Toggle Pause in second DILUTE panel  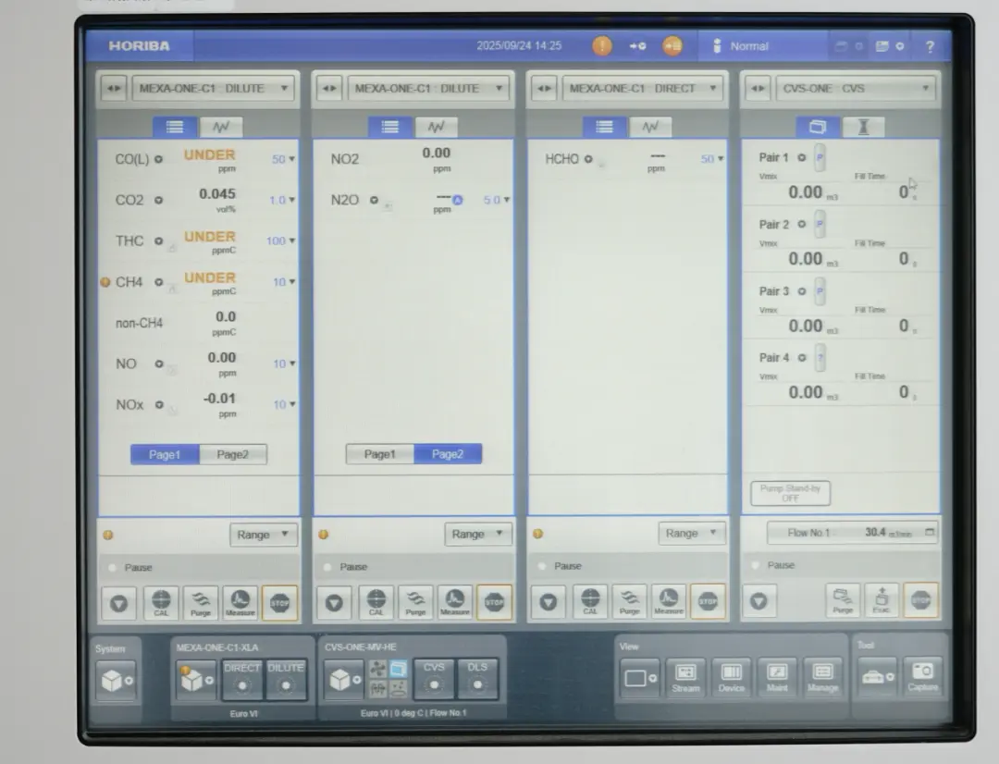pyautogui.click(x=345, y=566)
